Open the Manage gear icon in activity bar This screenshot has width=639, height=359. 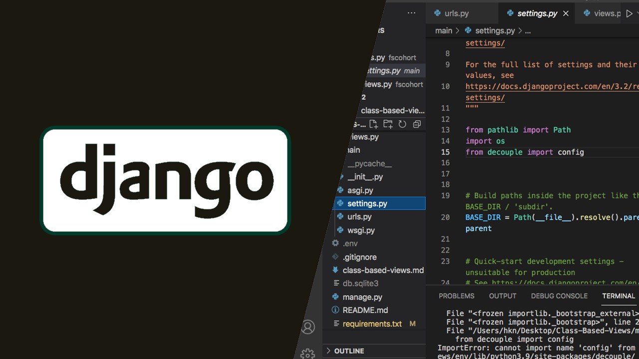(308, 354)
